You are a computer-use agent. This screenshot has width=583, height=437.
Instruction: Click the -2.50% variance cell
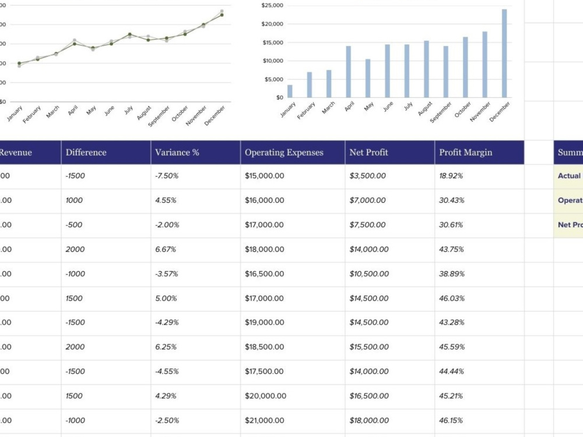pos(195,421)
